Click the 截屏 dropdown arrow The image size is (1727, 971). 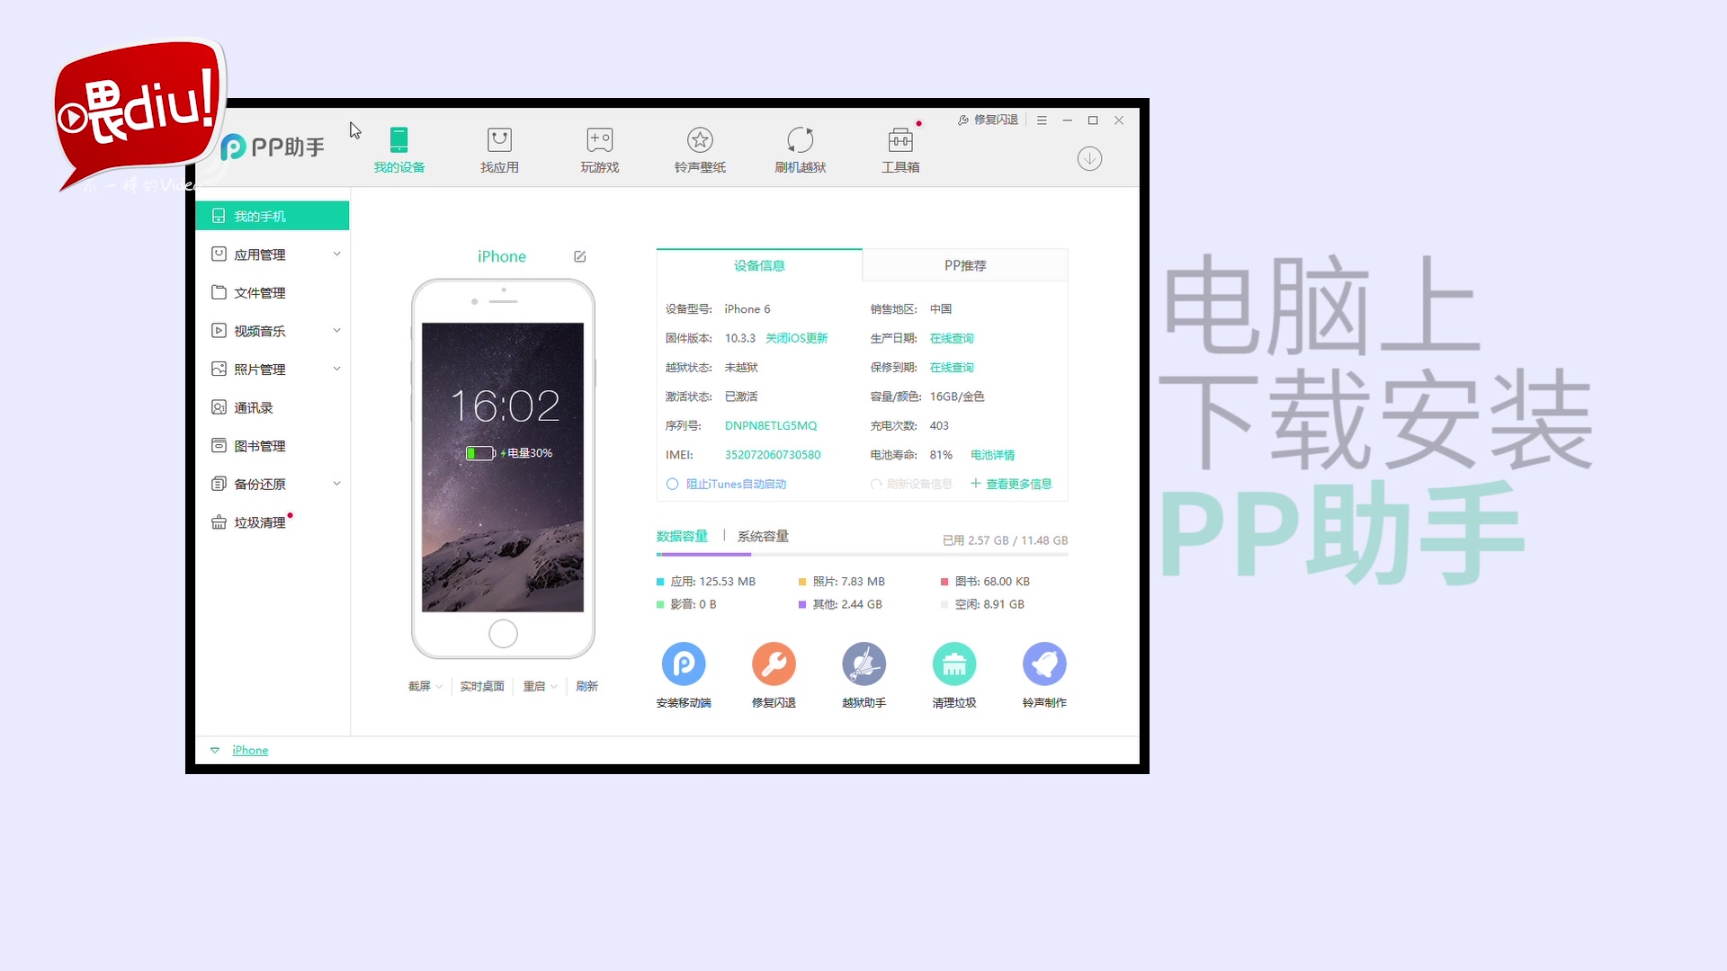pos(438,687)
